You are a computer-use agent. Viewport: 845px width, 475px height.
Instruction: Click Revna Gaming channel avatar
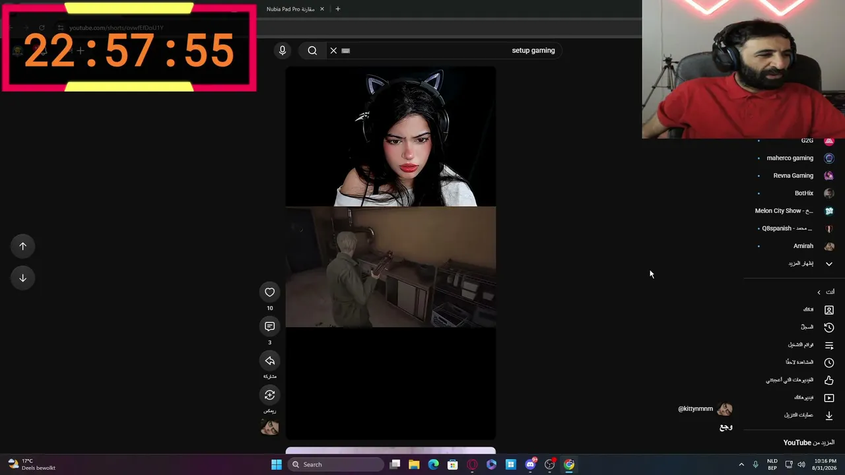(829, 175)
